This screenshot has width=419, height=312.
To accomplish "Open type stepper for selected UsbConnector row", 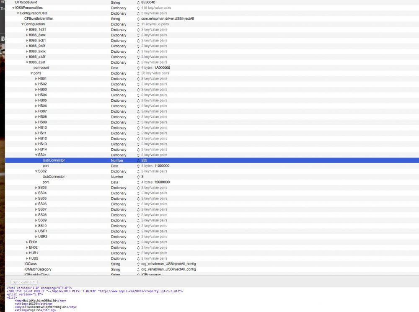I will pyautogui.click(x=138, y=160).
